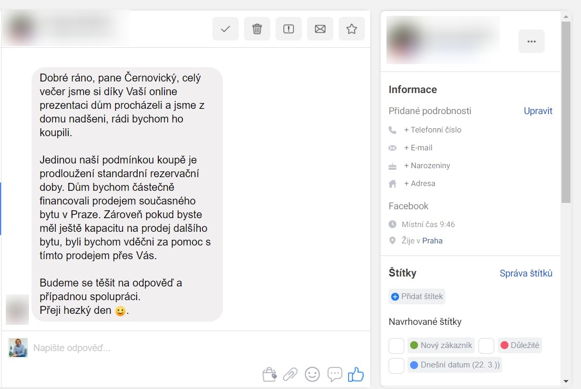This screenshot has height=389, width=581.
Task: Open emoji picker smiley icon
Action: (312, 374)
